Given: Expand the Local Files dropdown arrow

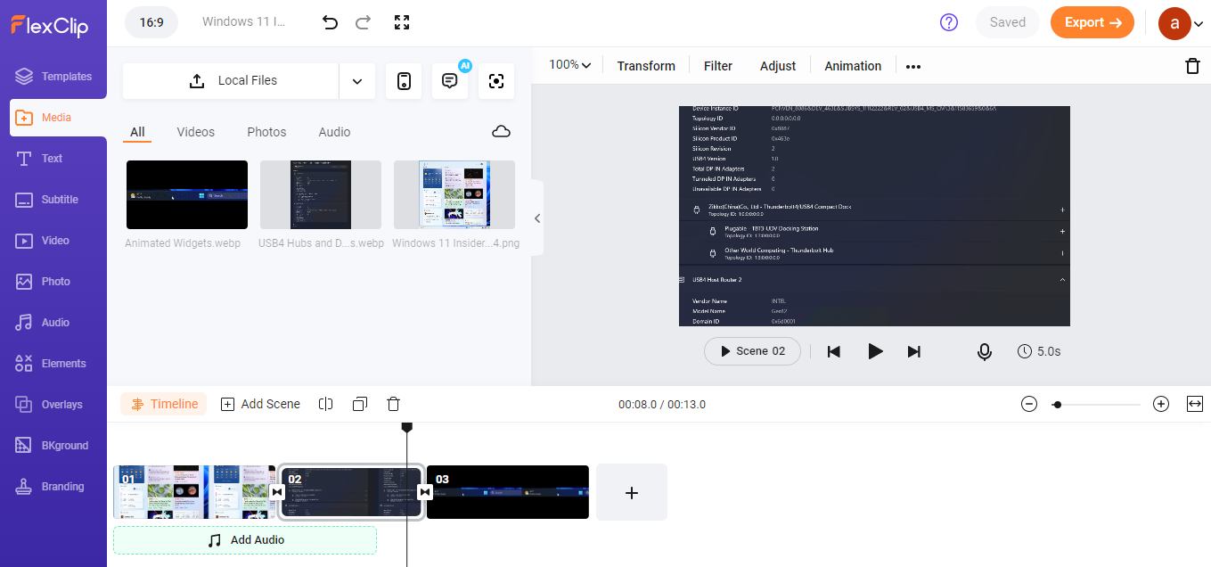Looking at the screenshot, I should coord(357,81).
